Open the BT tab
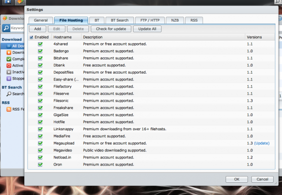The width and height of the screenshot is (282, 195). pyautogui.click(x=97, y=20)
